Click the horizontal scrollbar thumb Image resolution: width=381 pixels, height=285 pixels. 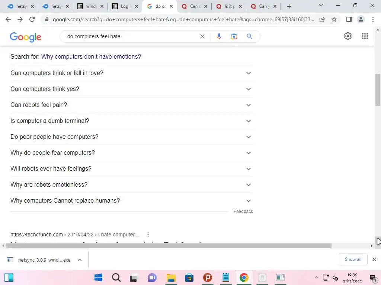169,246
